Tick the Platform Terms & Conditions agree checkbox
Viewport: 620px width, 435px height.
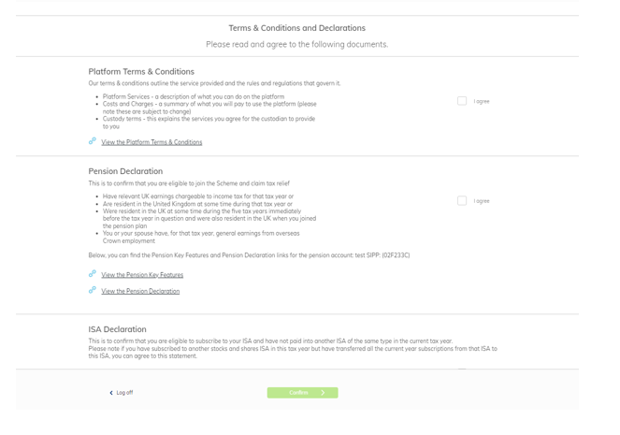click(x=462, y=101)
